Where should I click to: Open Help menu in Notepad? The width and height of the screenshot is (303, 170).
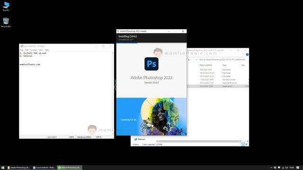(47, 50)
